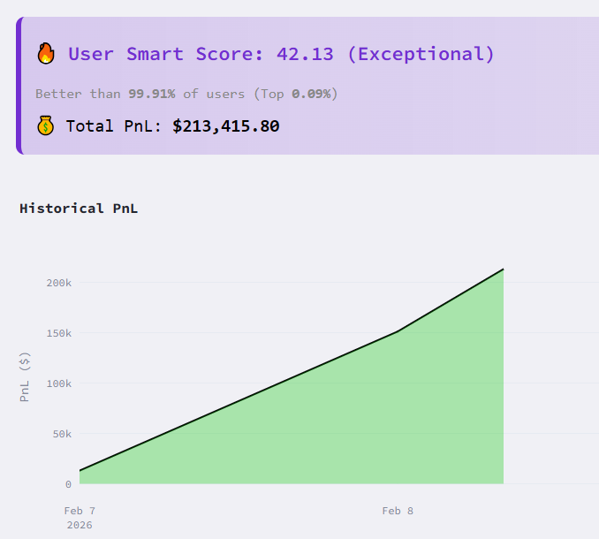Image resolution: width=599 pixels, height=539 pixels.
Task: Click the Feb 8 x-axis label
Action: (398, 511)
